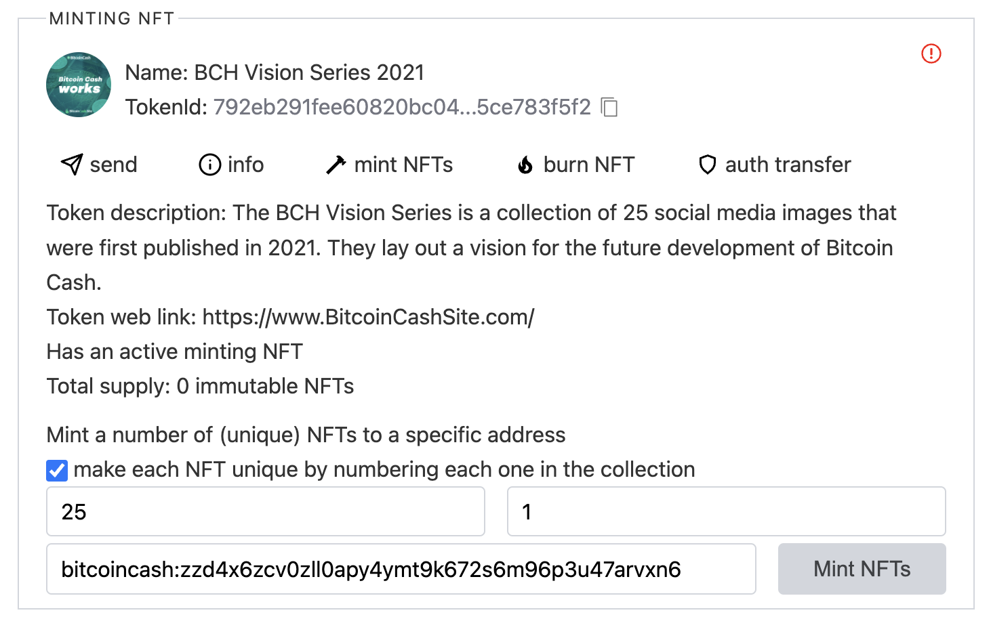Click the "make each NFT unique" label text

[384, 469]
